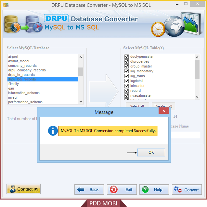207x207 pixels.
Task: Uncheck the group_master table checkbox
Action: pos(127,66)
